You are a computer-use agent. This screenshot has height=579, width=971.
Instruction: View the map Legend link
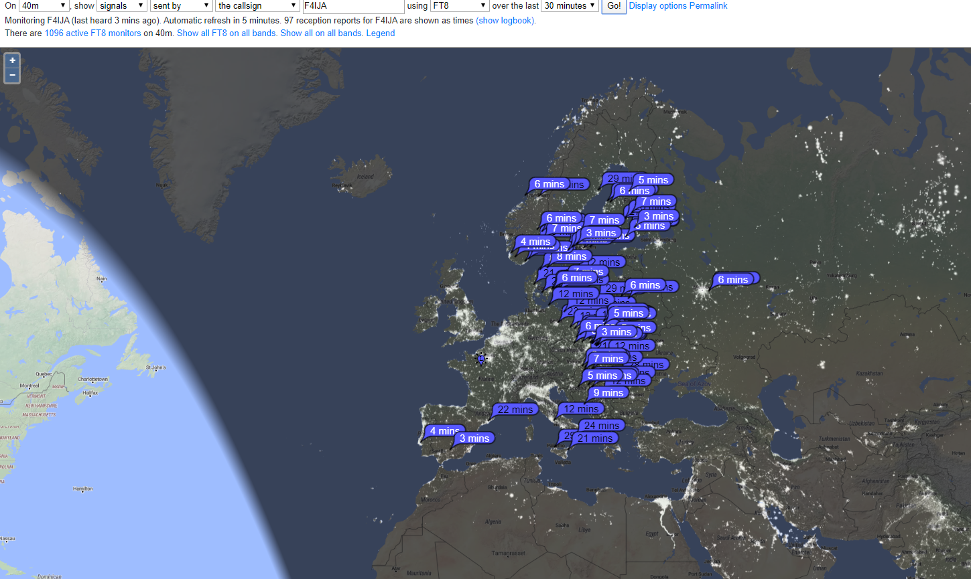[380, 33]
